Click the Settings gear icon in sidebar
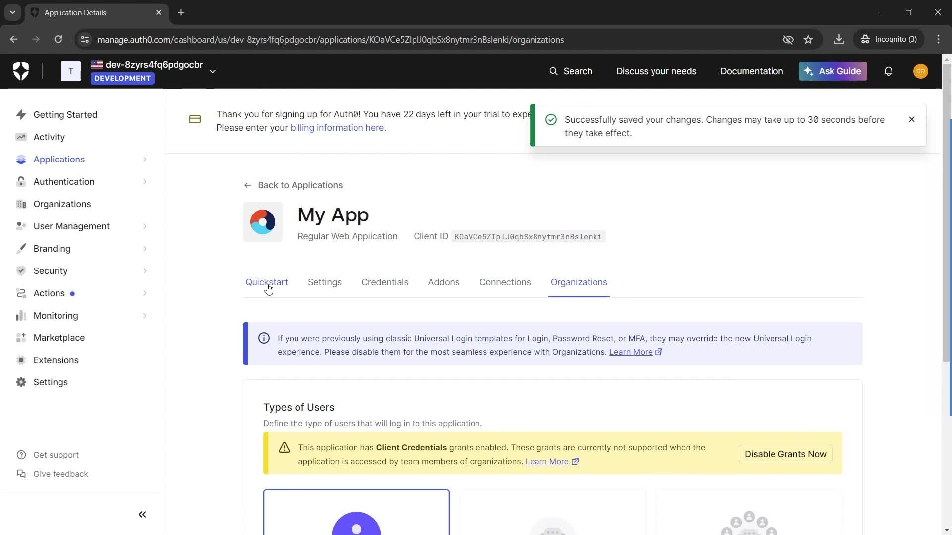The image size is (952, 535). (x=21, y=382)
